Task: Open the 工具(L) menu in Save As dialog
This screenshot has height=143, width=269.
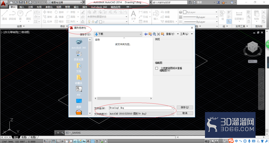Action: [186, 34]
